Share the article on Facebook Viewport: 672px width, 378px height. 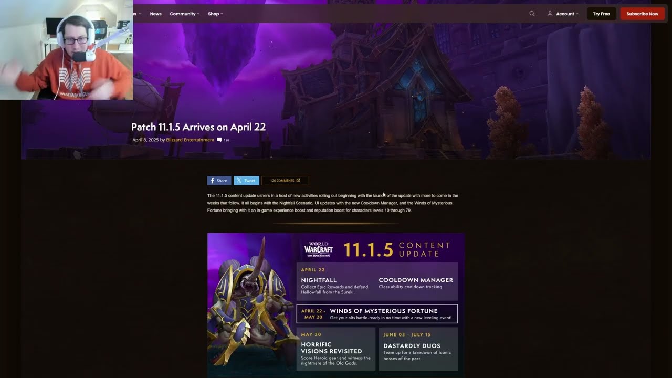point(219,181)
